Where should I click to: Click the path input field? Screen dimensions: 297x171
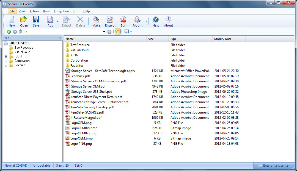64,32
